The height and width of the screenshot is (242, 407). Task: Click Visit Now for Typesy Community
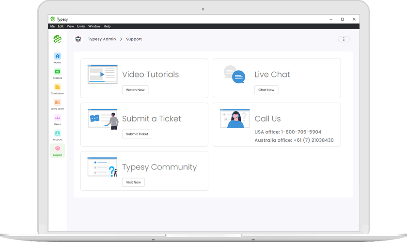pos(133,182)
